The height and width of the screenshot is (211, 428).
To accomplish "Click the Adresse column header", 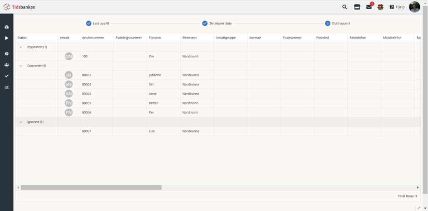I will click(x=264, y=38).
